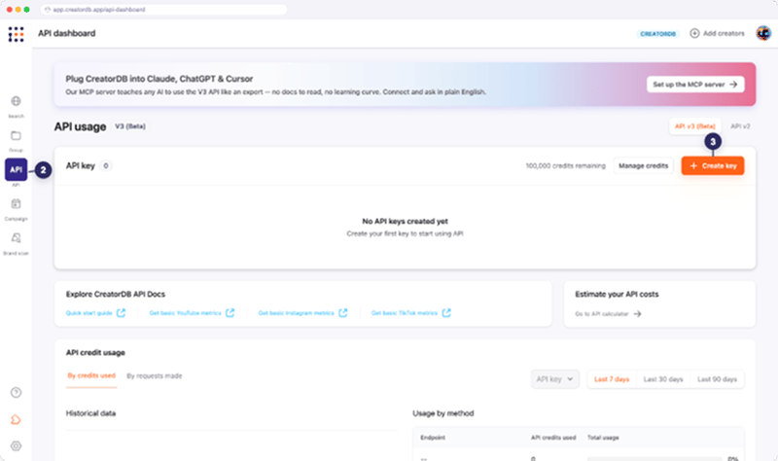Click the Historical data heading
778x461 pixels.
(90, 413)
